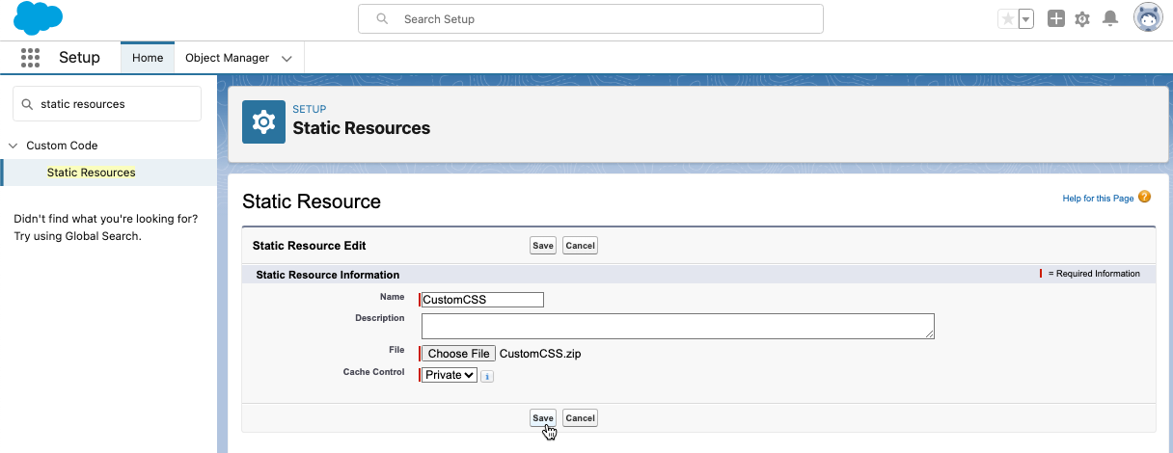Open the Help for this Page link
Image resolution: width=1173 pixels, height=453 pixels.
[x=1098, y=199]
